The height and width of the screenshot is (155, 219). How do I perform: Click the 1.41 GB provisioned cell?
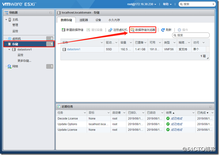140,49
